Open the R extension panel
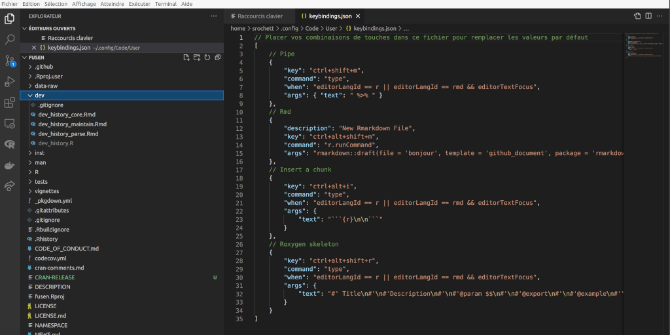The image size is (670, 335). point(10,145)
